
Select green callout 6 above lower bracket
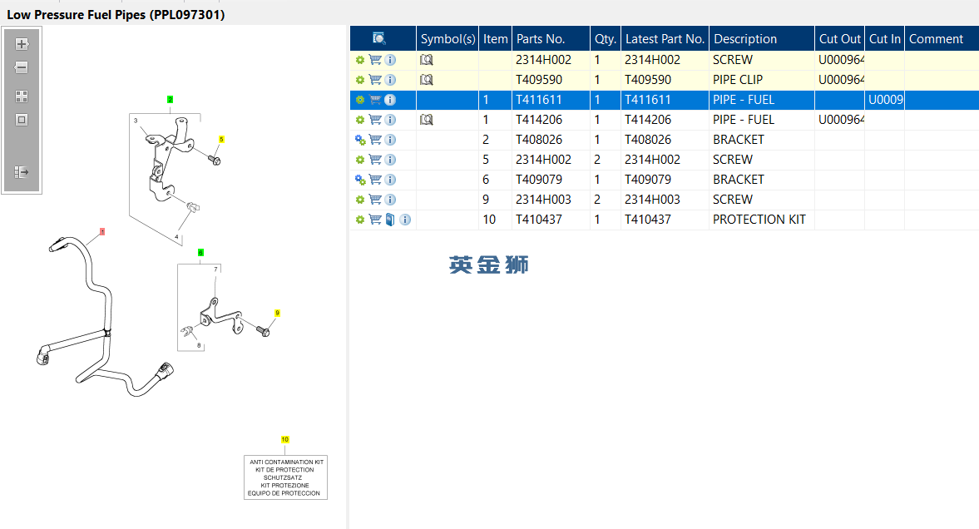(x=200, y=252)
